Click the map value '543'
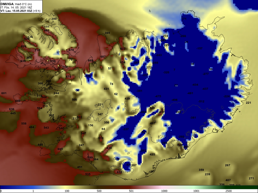 (x=46, y=128)
